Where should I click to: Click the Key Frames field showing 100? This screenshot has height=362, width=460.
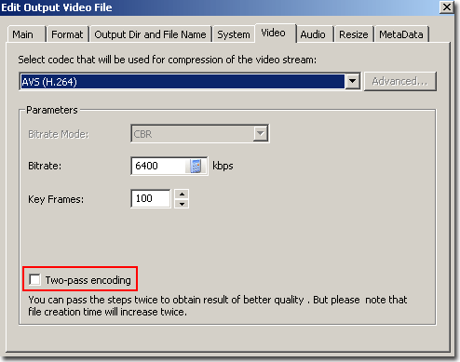(x=151, y=198)
